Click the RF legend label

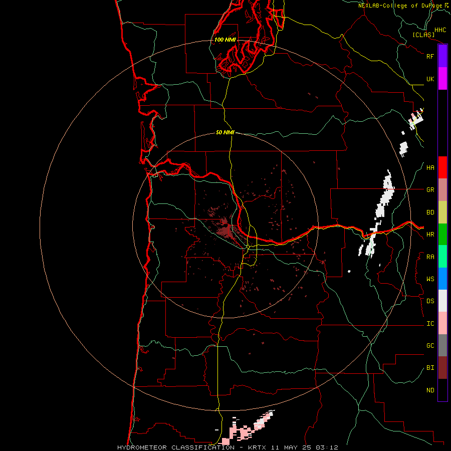click(430, 56)
